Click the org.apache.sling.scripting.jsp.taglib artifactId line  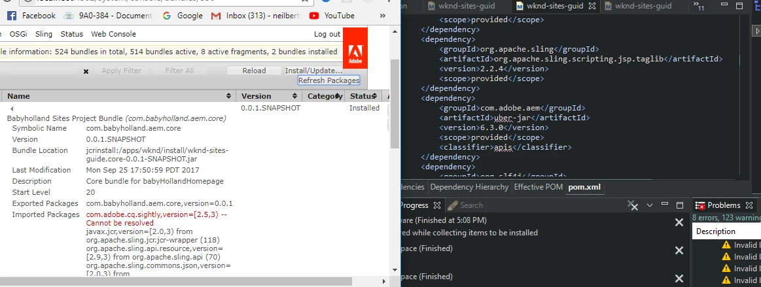point(581,59)
